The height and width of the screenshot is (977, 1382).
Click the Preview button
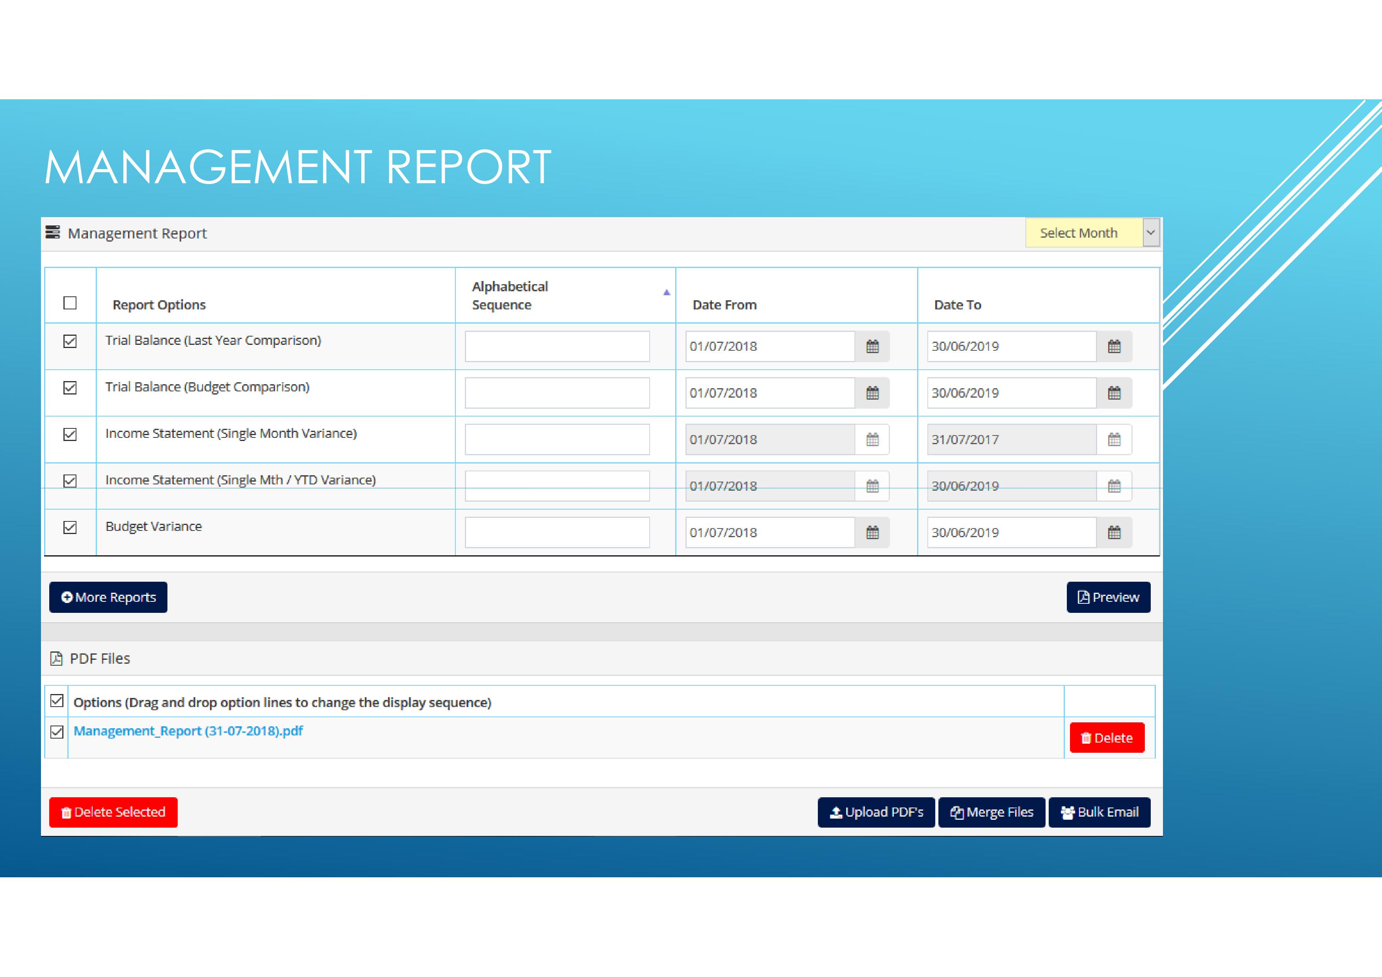1108,597
